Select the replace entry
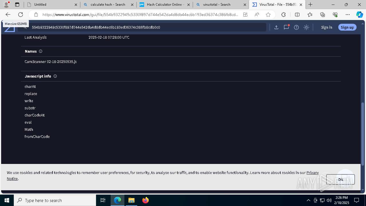The height and width of the screenshot is (206, 366). [31, 94]
